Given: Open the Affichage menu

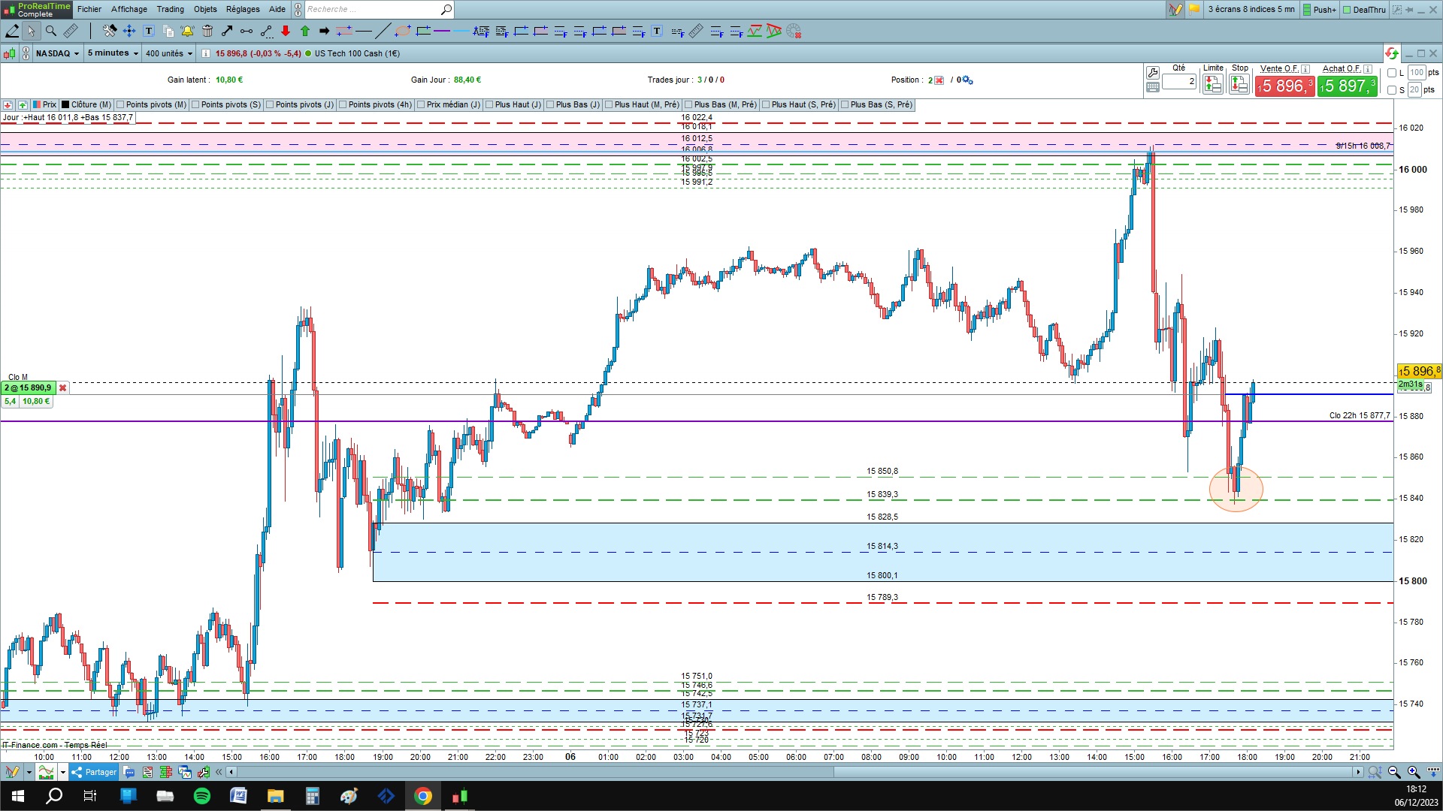Looking at the screenshot, I should [x=129, y=9].
